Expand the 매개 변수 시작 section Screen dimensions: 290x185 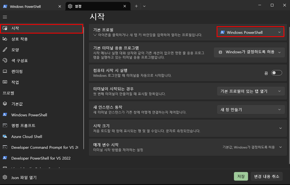280,147
